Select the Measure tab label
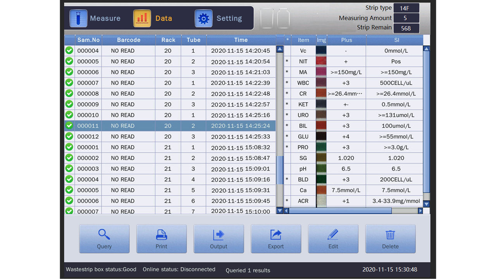 [x=105, y=18]
